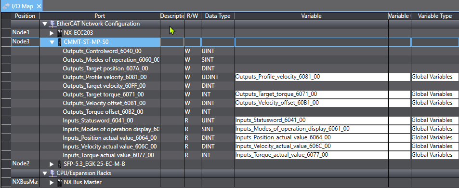The height and width of the screenshot is (188, 459).
Task: Click the NX Bus Master icon
Action: tap(60, 182)
